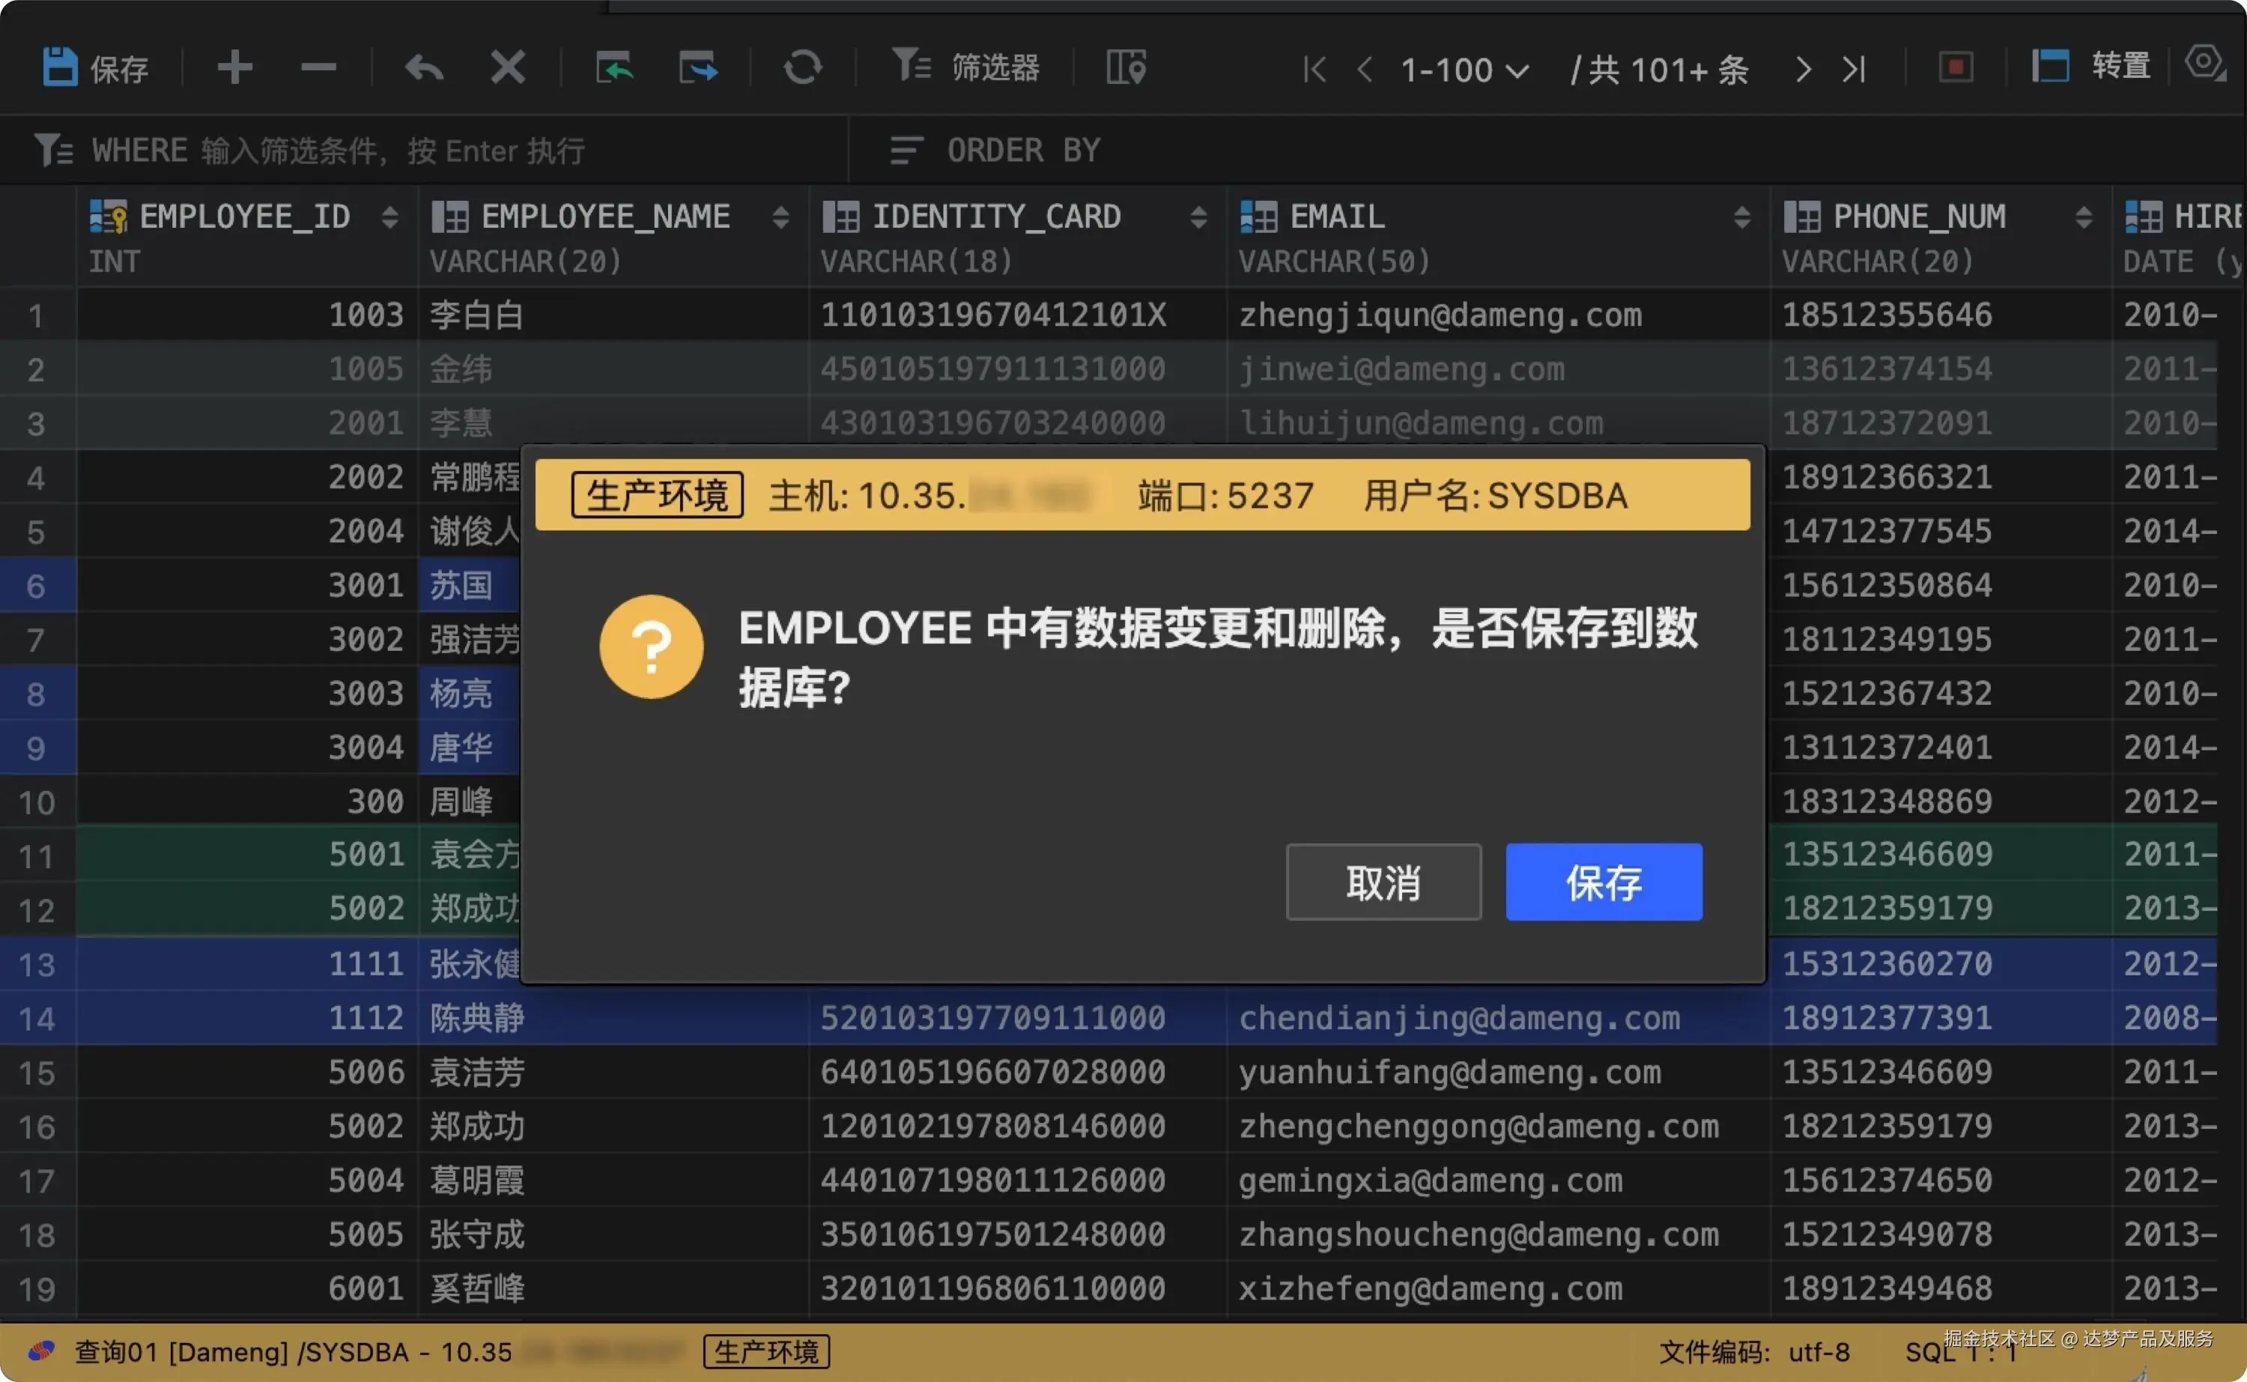Click the export data icon

(x=698, y=67)
